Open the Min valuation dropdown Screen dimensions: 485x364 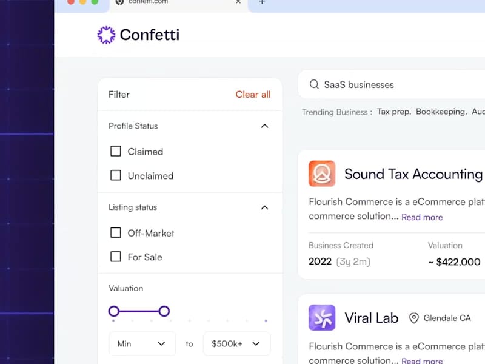click(x=142, y=343)
